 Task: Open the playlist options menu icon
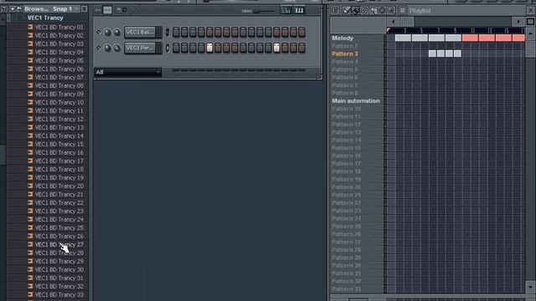coord(335,11)
